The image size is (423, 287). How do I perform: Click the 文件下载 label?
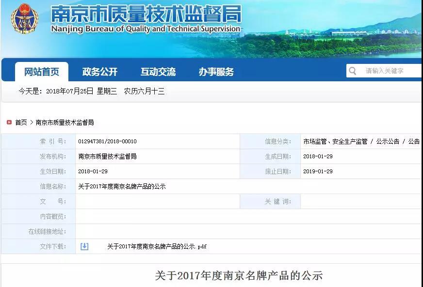(x=53, y=246)
